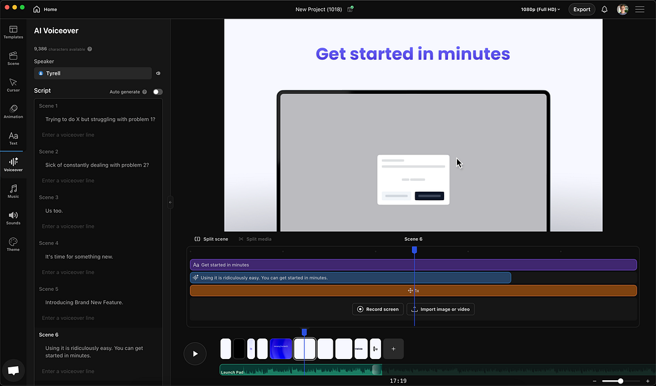The height and width of the screenshot is (386, 656).
Task: Open the Scene panel
Action: (x=13, y=59)
